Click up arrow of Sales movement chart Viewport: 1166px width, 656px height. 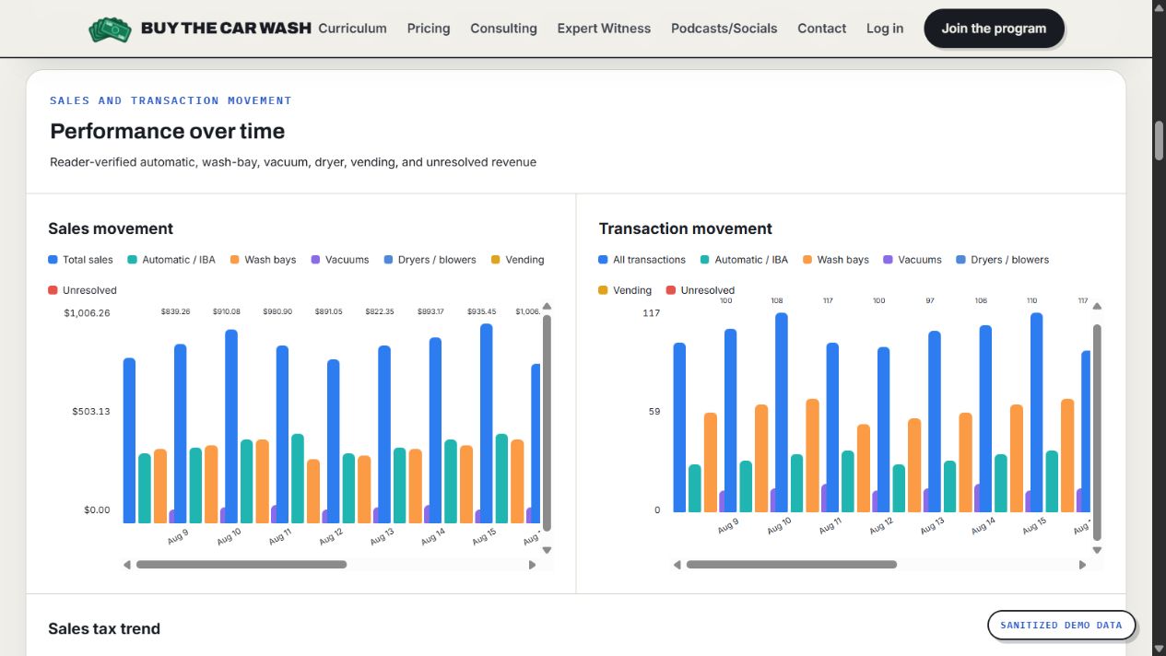click(x=547, y=306)
